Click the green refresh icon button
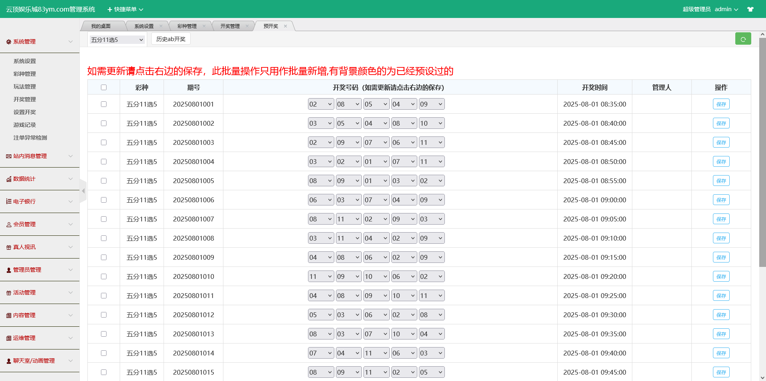This screenshot has width=766, height=381. [x=743, y=39]
